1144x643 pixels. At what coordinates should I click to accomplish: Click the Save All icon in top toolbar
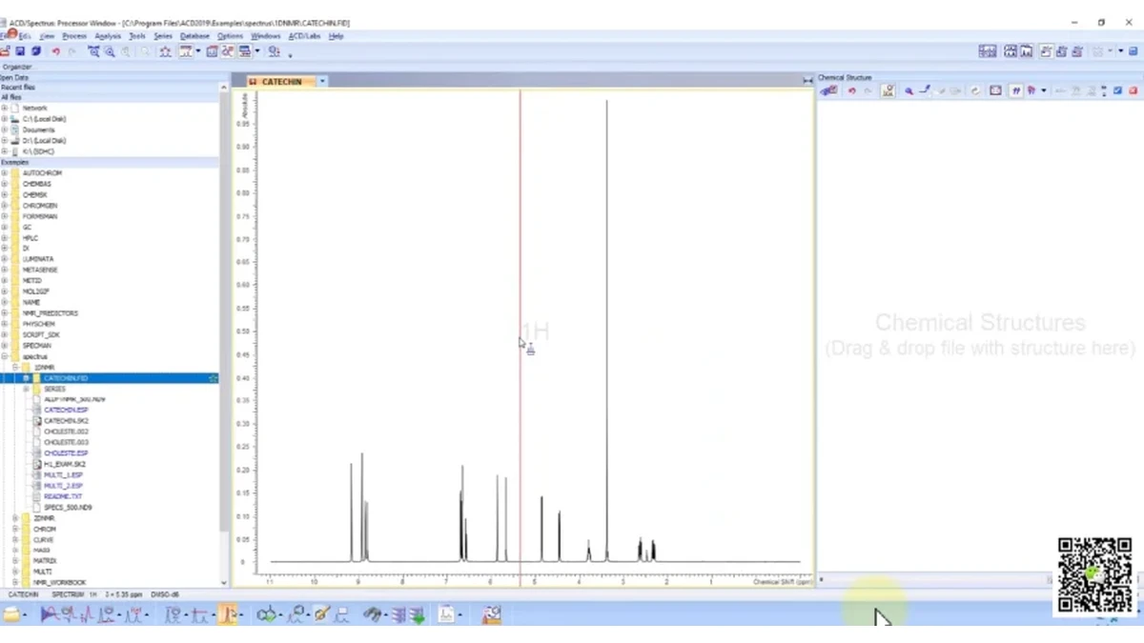[35, 51]
